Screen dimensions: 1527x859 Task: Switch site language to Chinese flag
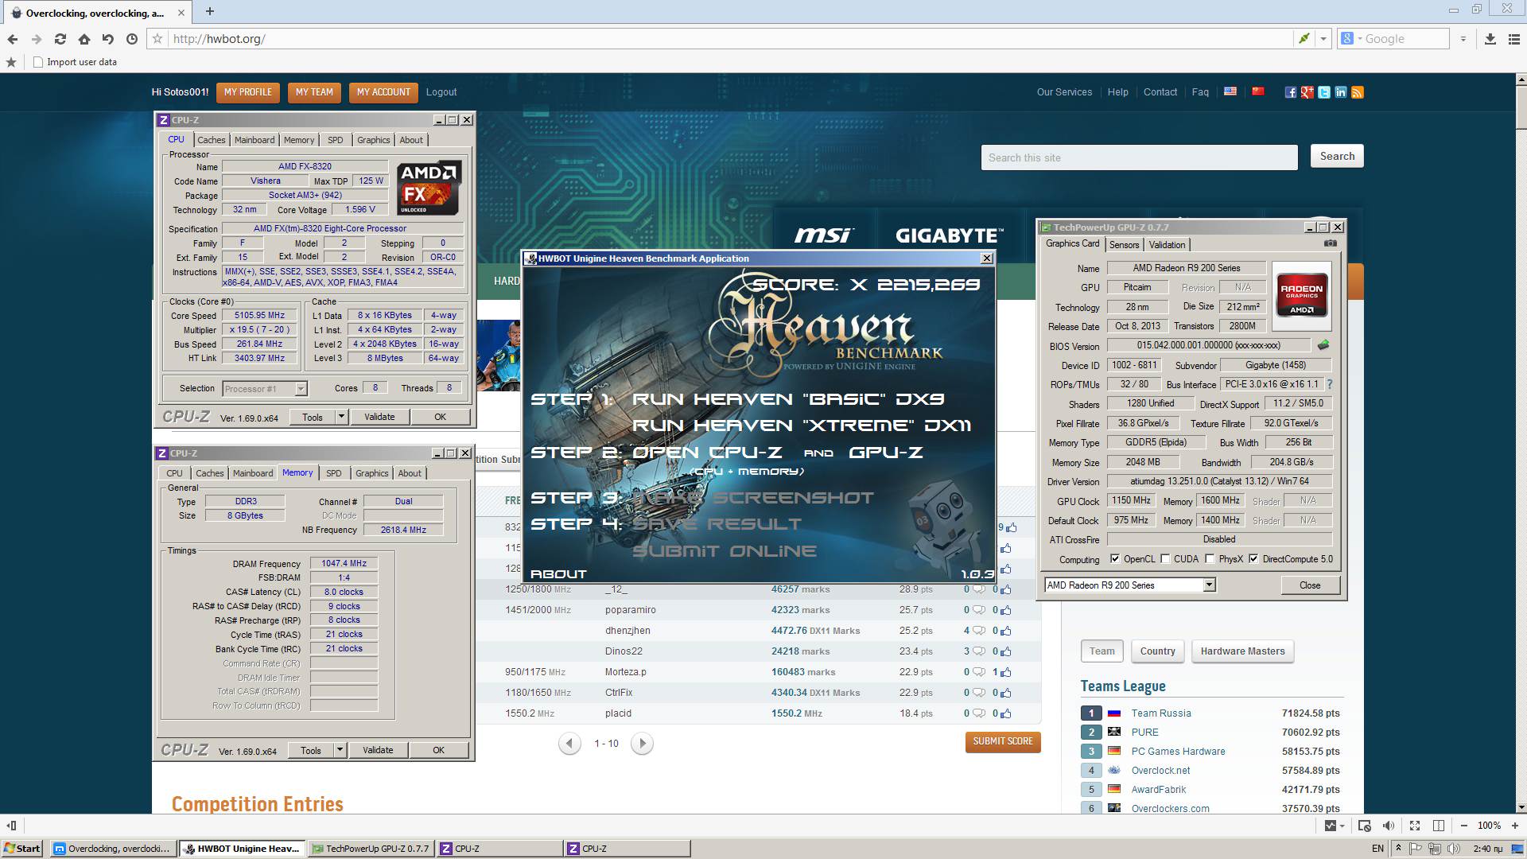(x=1257, y=91)
